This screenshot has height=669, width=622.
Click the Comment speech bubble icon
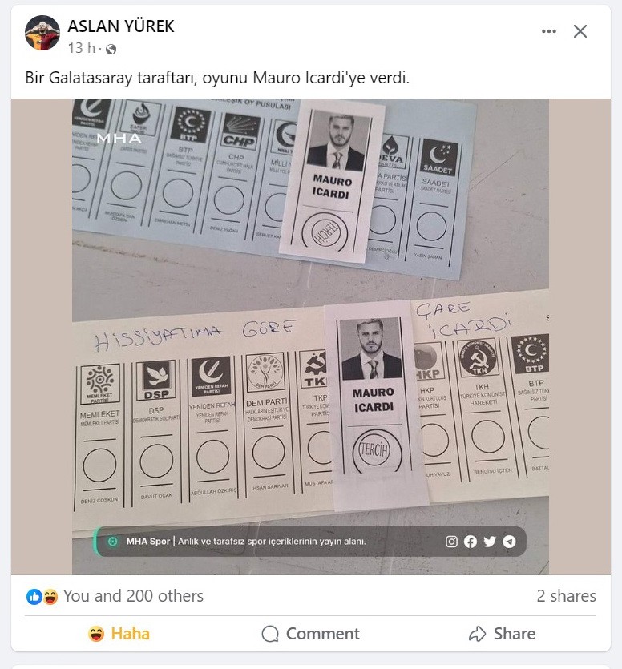[270, 634]
